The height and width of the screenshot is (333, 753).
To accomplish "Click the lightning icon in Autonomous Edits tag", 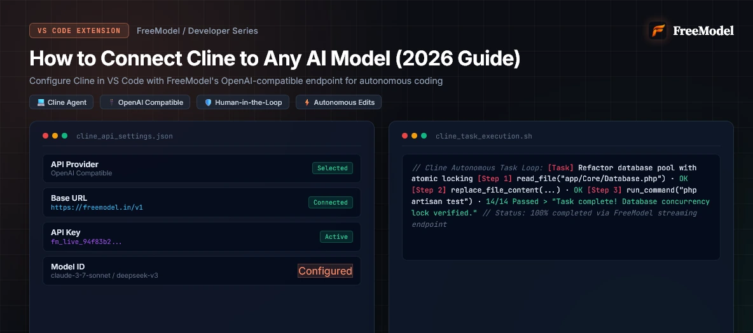I will coord(307,102).
